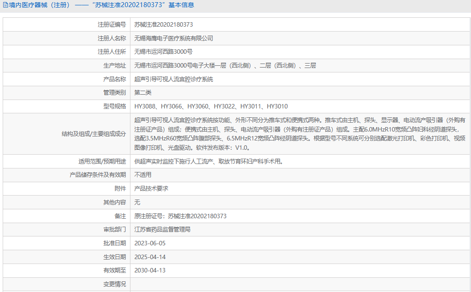The width and height of the screenshot is (471, 292).
Task: Select the text '供超声实时监控下施行人工流产'
Action: coord(174,162)
